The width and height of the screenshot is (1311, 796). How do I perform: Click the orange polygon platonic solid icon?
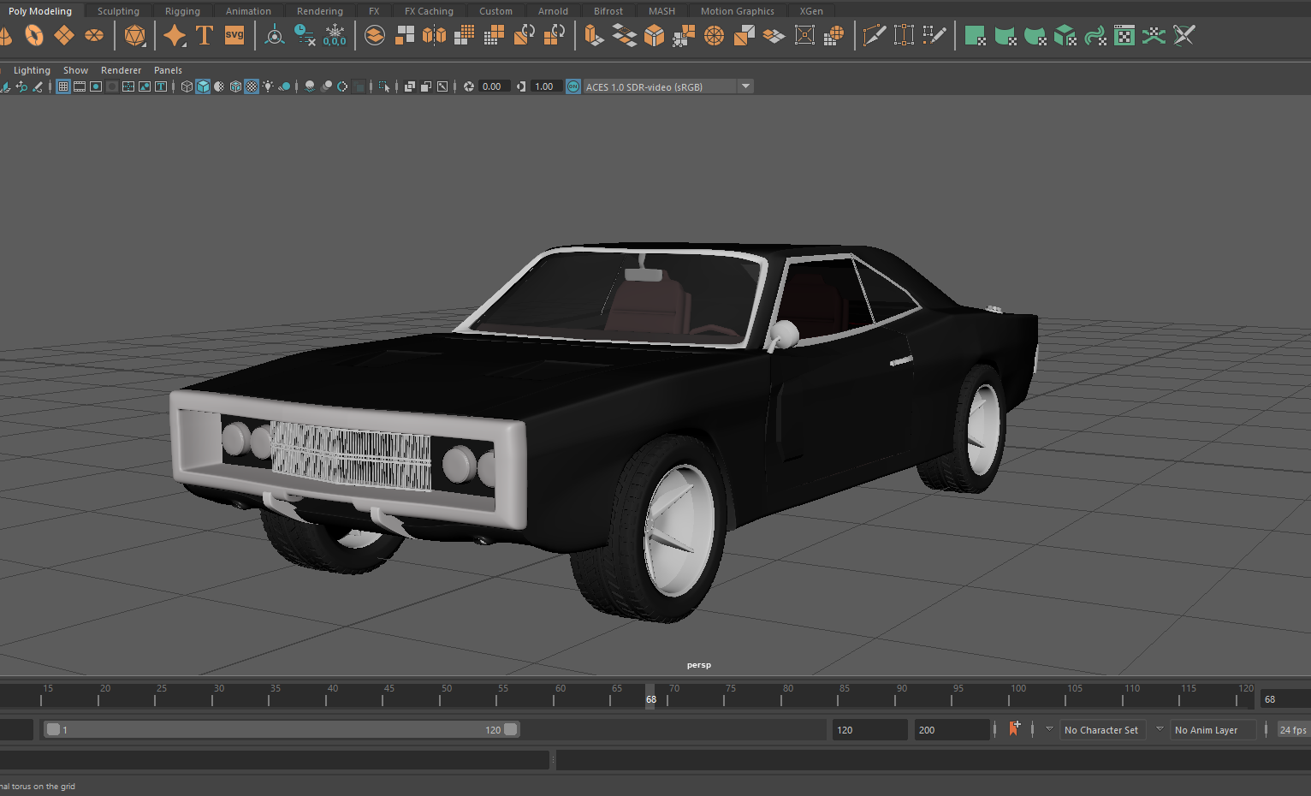[134, 35]
